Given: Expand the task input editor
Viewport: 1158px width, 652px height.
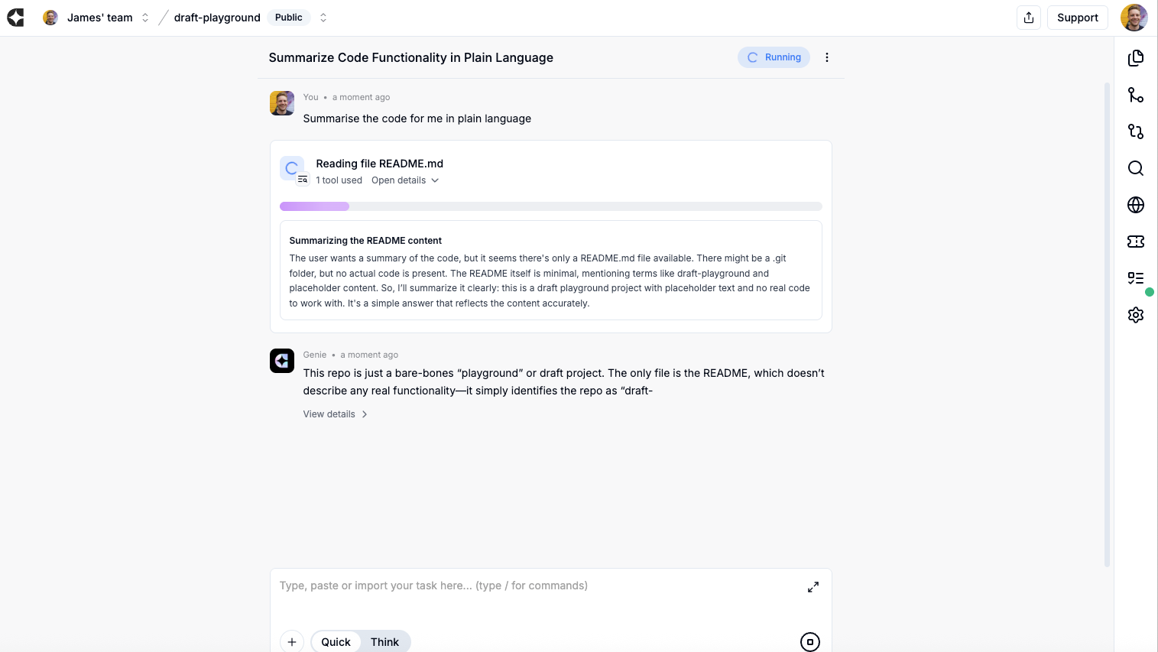Looking at the screenshot, I should [813, 587].
